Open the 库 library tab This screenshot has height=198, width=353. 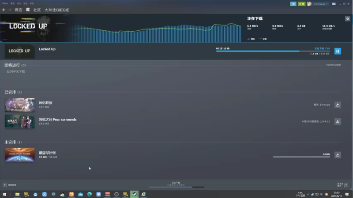tap(28, 10)
